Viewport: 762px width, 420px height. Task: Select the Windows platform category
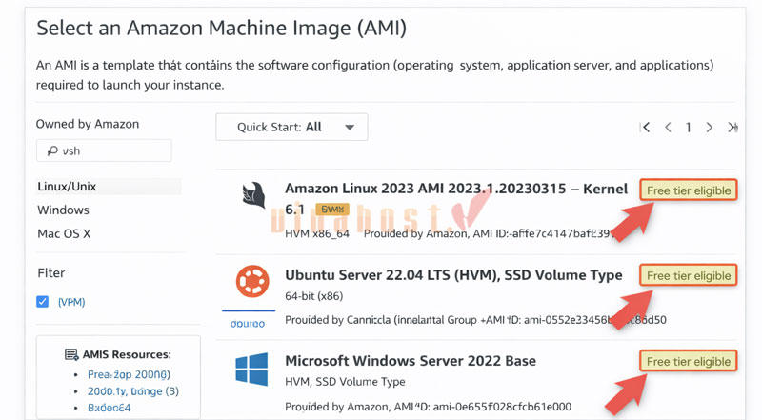(63, 210)
